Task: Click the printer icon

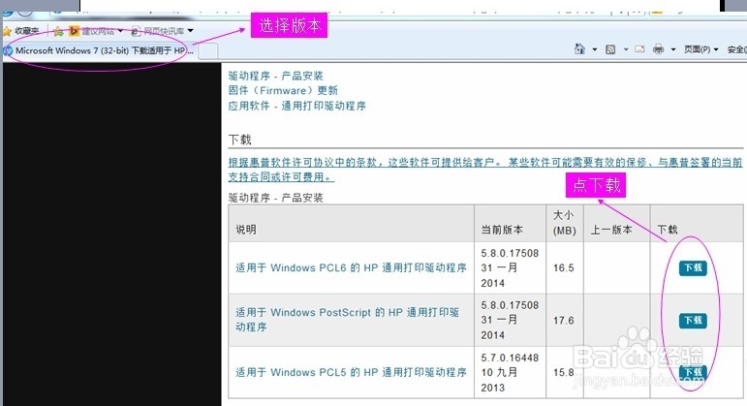Action: tap(659, 49)
